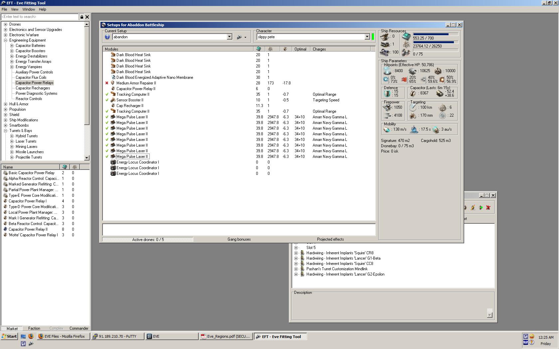
Task: Click the red X delete icon in background window
Action: 488,208
